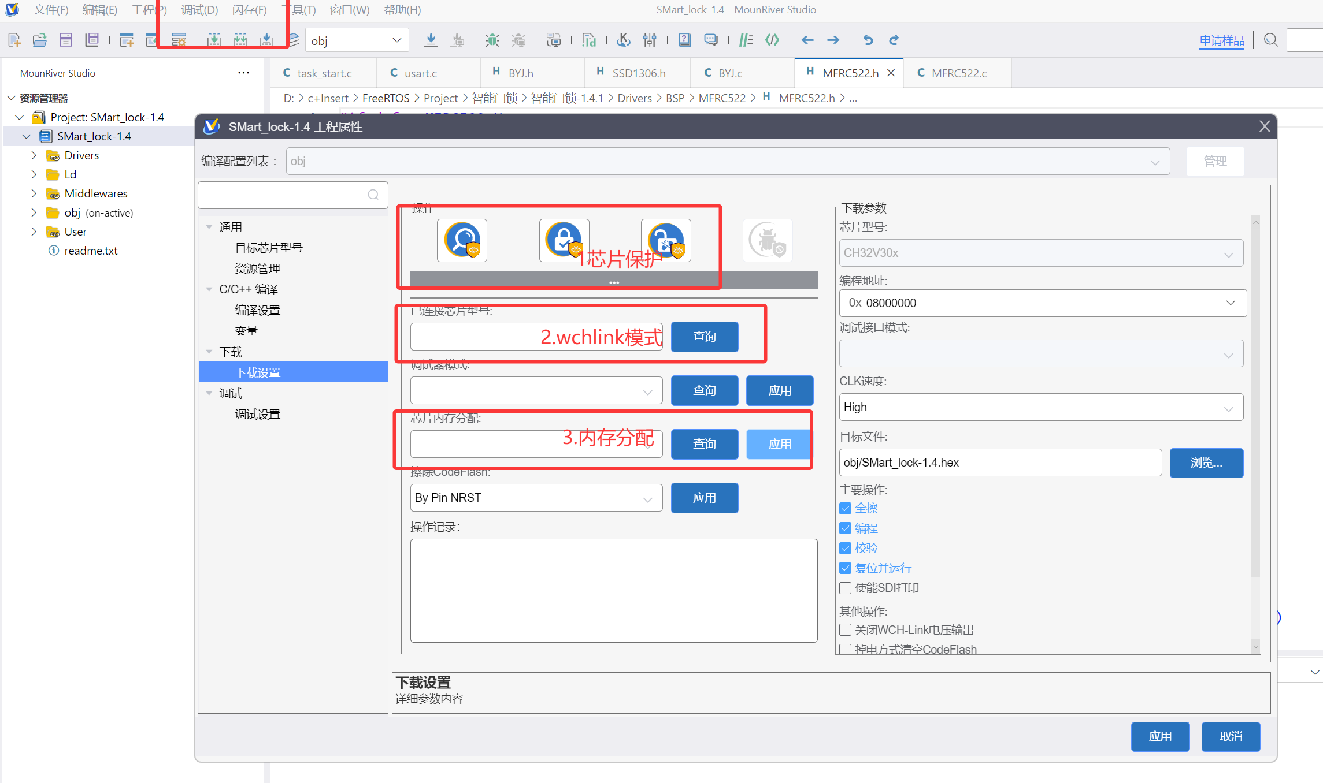This screenshot has width=1323, height=783.
Task: Enable the 使能SDI打印 checkbox
Action: (x=845, y=588)
